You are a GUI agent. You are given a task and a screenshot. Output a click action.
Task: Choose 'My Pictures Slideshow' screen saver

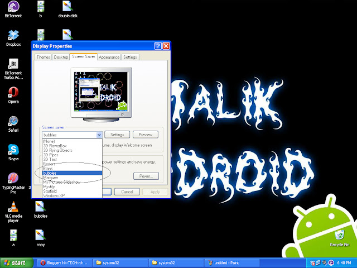click(72, 182)
